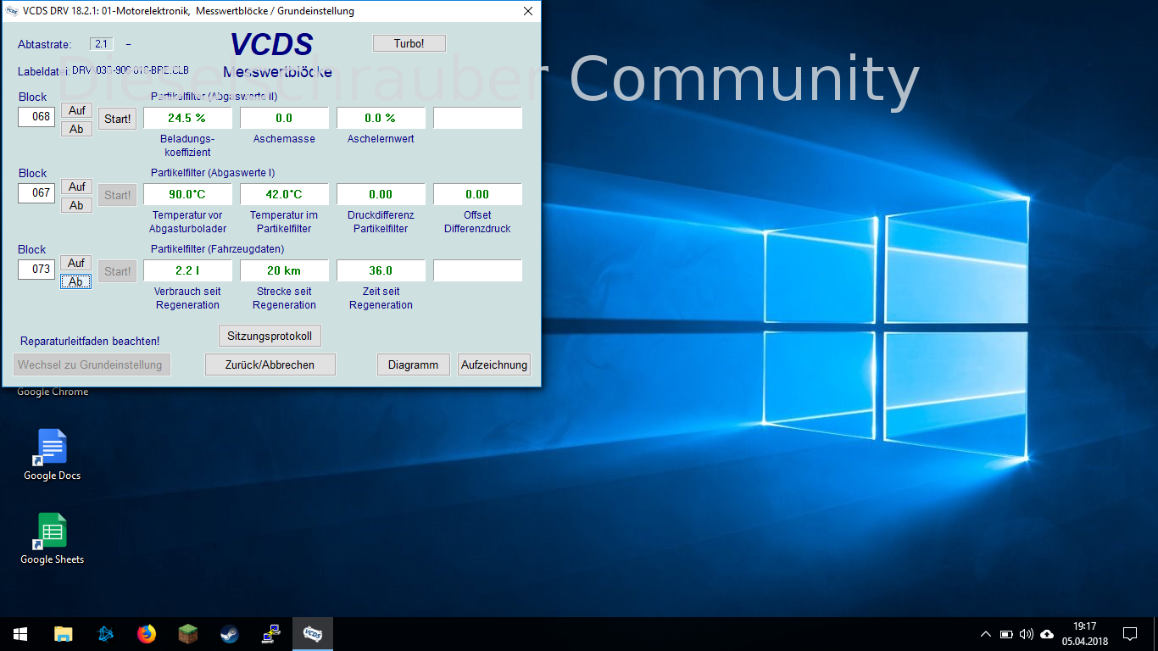The height and width of the screenshot is (651, 1158).
Task: Click the Google Chrome desktop label
Action: tap(53, 392)
